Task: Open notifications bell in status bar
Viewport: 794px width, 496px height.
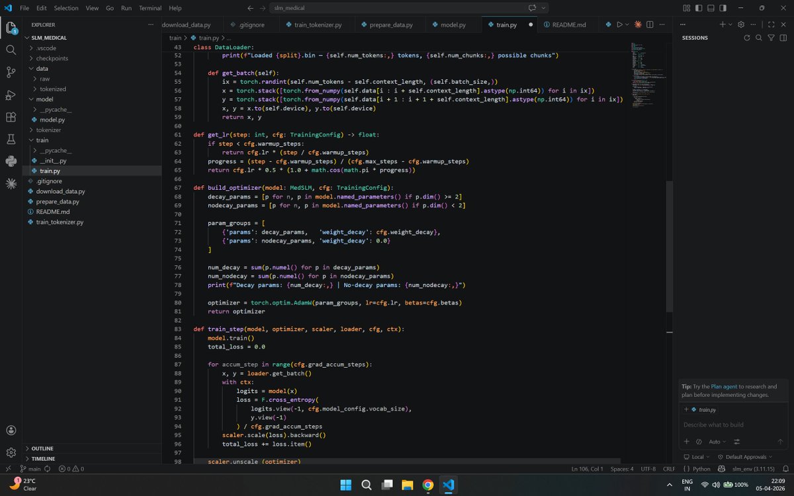Action: coord(784,469)
